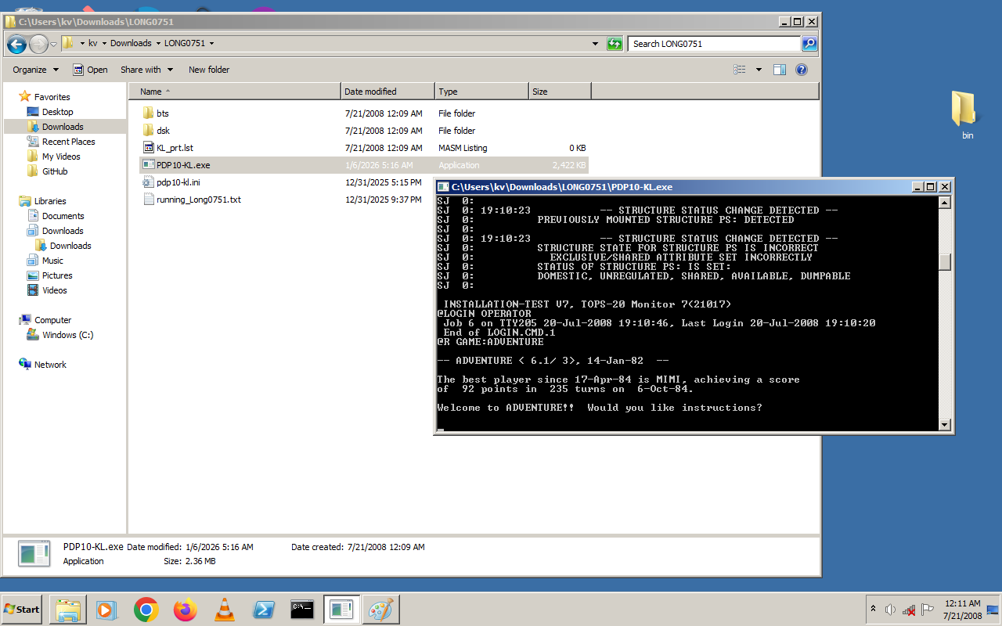The image size is (1002, 626).
Task: Click the refresh button beside address bar
Action: coord(615,44)
